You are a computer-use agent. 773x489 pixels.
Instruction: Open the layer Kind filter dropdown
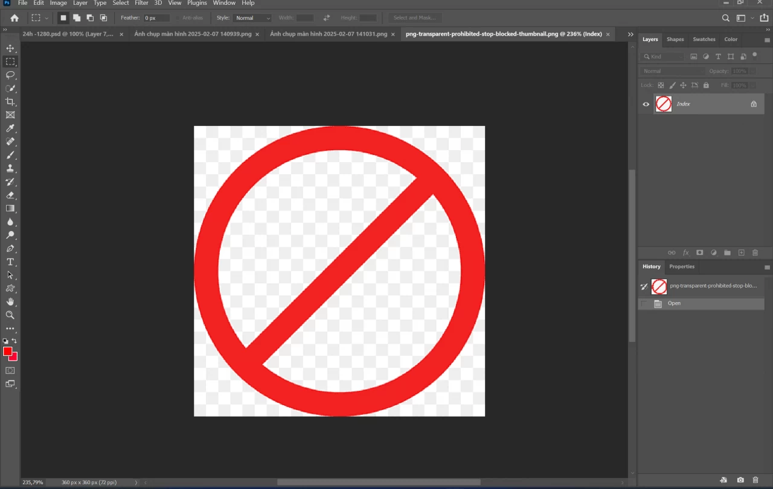(663, 57)
